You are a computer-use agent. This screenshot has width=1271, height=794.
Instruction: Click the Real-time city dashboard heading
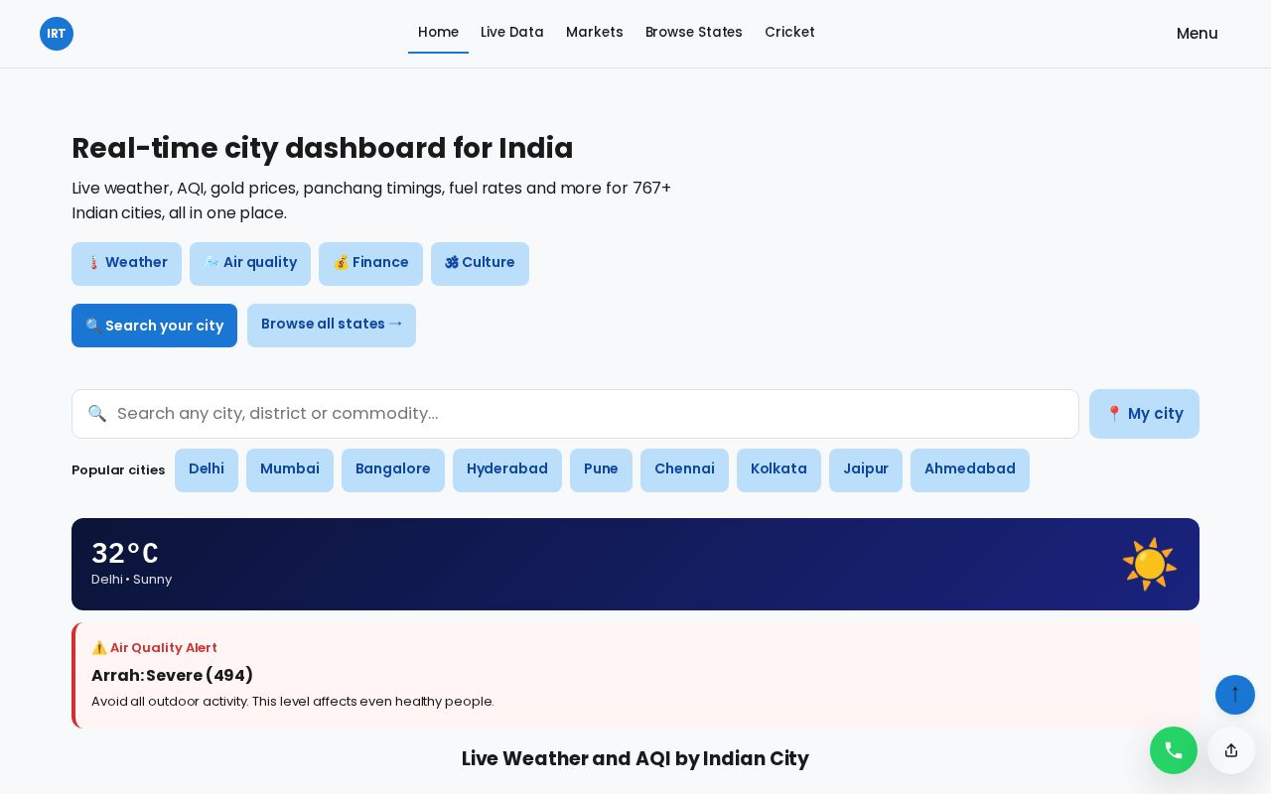[x=323, y=148]
